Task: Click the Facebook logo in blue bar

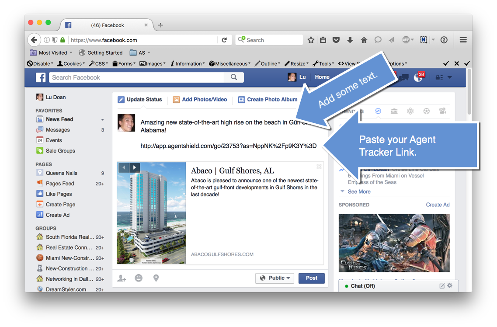Action: pyautogui.click(x=41, y=77)
